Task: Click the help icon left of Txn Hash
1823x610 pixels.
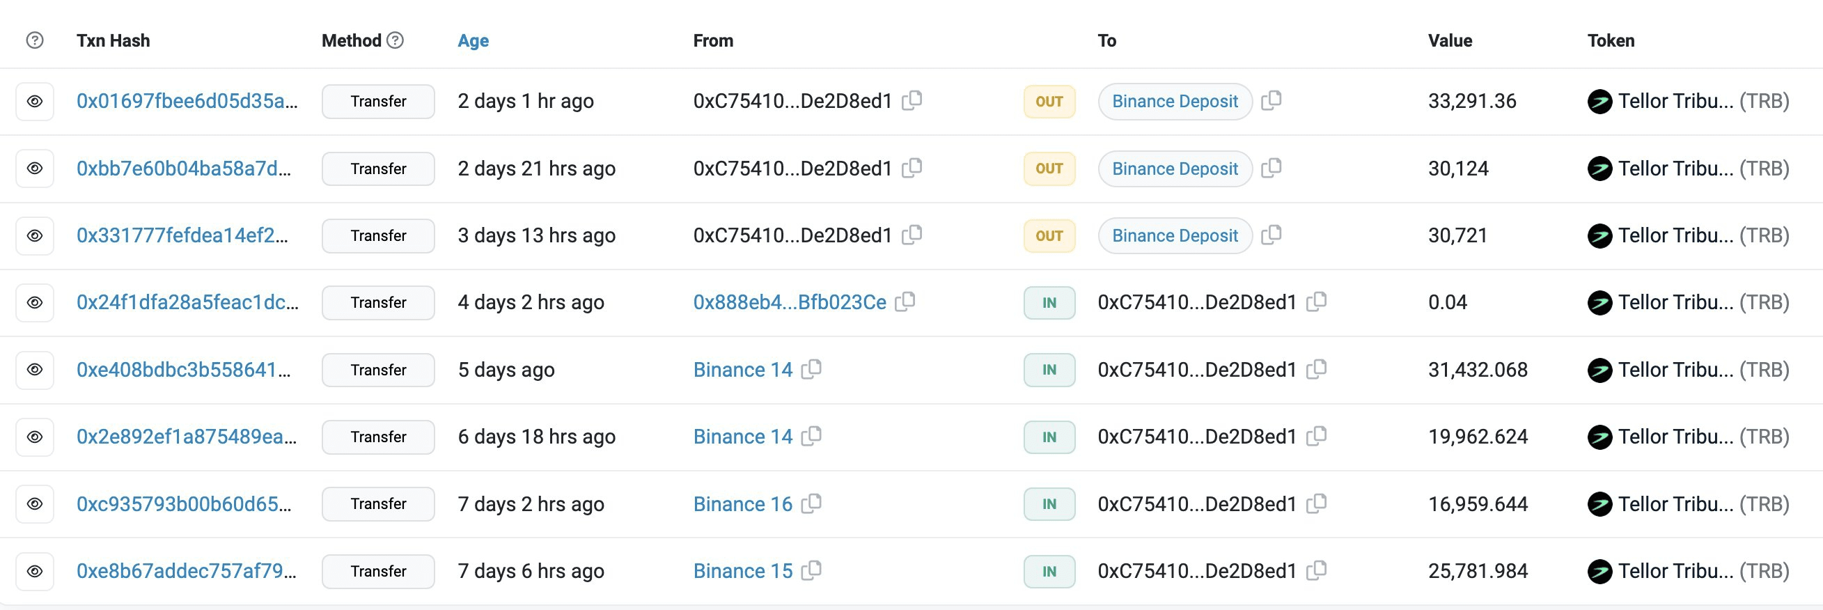Action: [35, 40]
